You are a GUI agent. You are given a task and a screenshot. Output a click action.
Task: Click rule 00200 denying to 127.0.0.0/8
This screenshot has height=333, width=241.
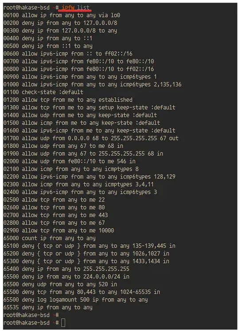(x=60, y=23)
